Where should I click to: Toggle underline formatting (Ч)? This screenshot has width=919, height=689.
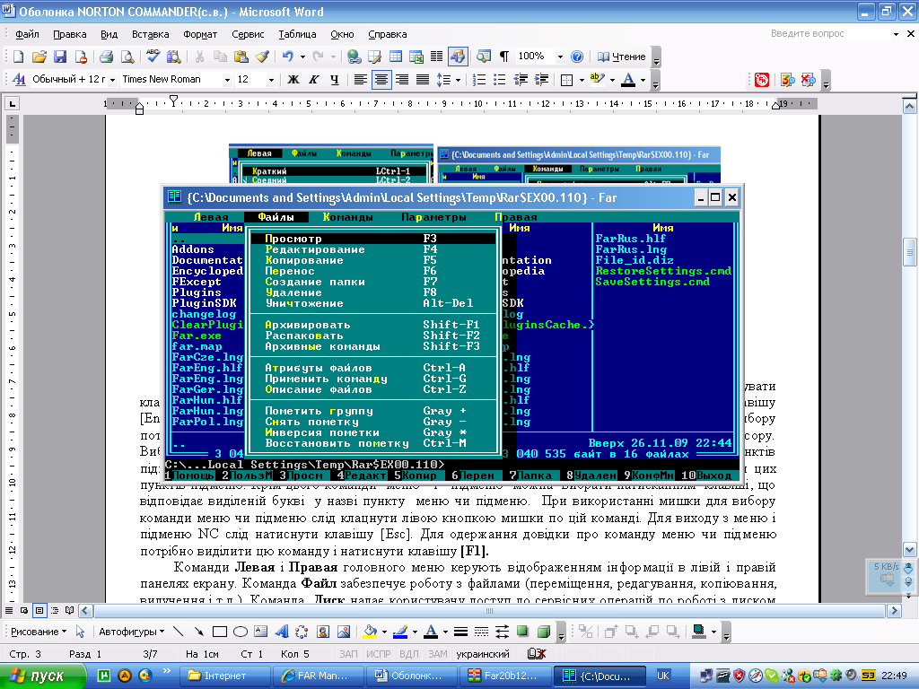(x=335, y=80)
